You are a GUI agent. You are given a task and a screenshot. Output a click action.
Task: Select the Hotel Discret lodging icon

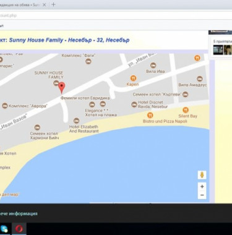tap(134, 105)
